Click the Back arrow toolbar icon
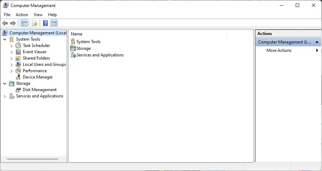The height and width of the screenshot is (171, 322). (x=5, y=23)
